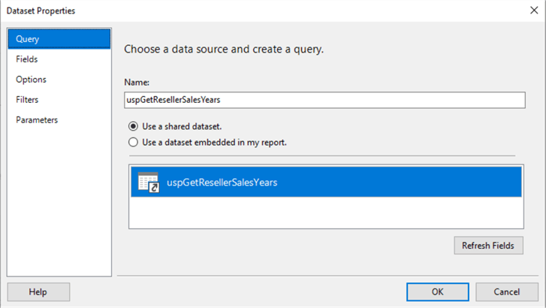Open Help for Dataset Properties
Screen dimensions: 546x308
pyautogui.click(x=38, y=292)
